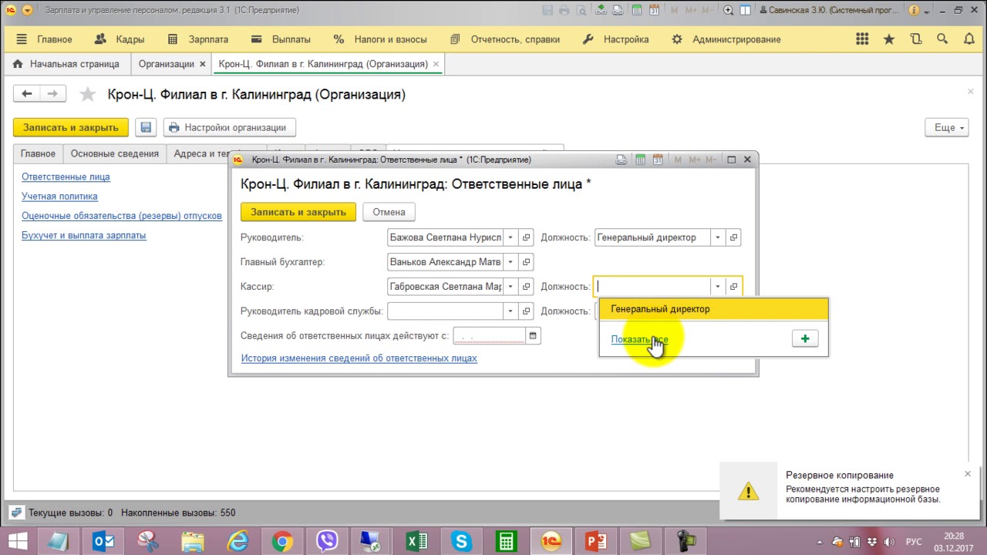The height and width of the screenshot is (555, 987).
Task: Click the Кассир Должность input field
Action: click(x=652, y=287)
